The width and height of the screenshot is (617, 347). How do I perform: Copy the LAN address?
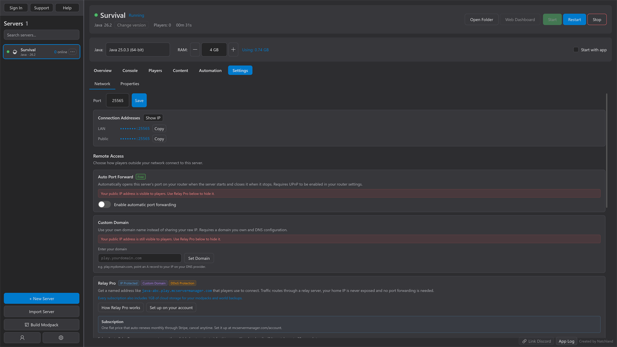[159, 129]
